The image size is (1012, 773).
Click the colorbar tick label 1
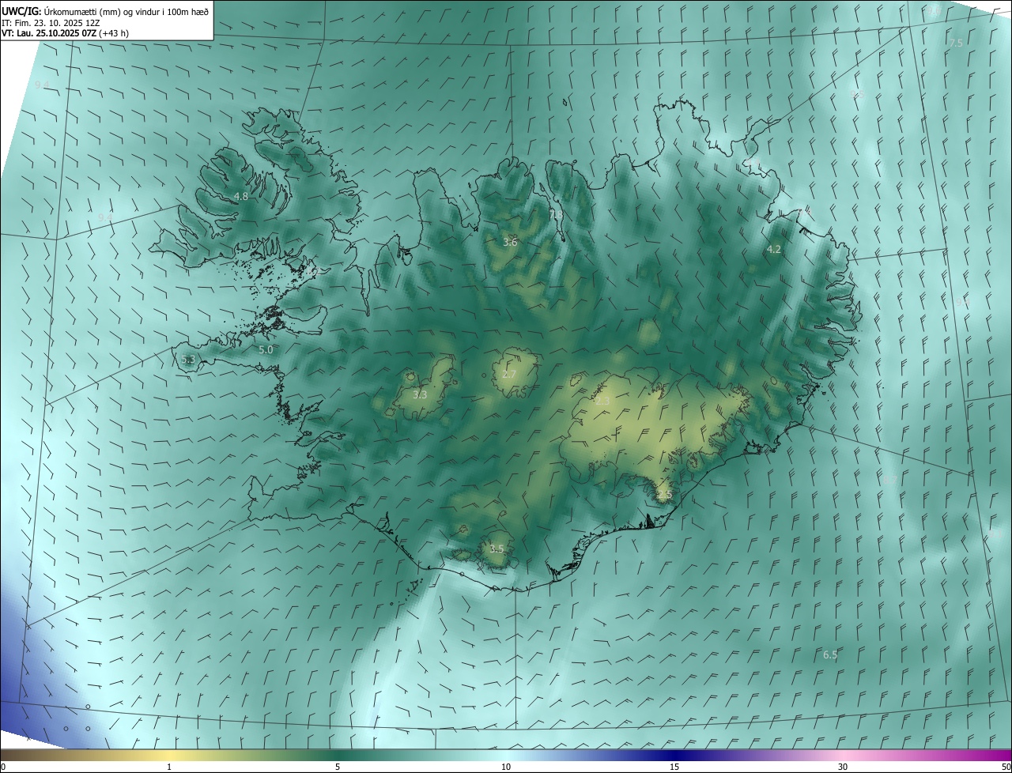169,767
